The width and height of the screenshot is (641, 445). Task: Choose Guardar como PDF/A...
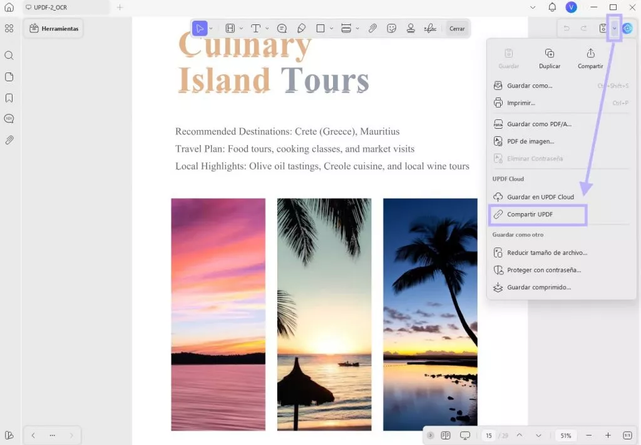pyautogui.click(x=560, y=124)
